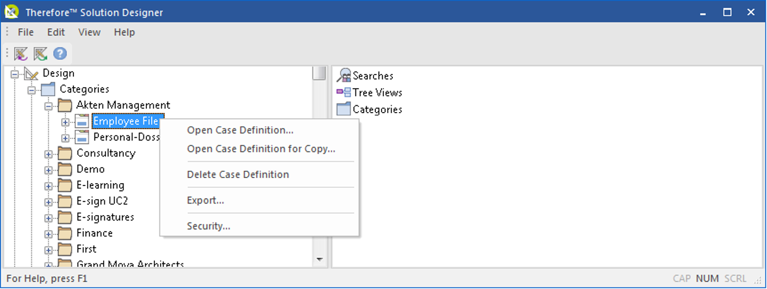This screenshot has height=289, width=767.
Task: Select the Consultancy tree label
Action: (x=106, y=153)
